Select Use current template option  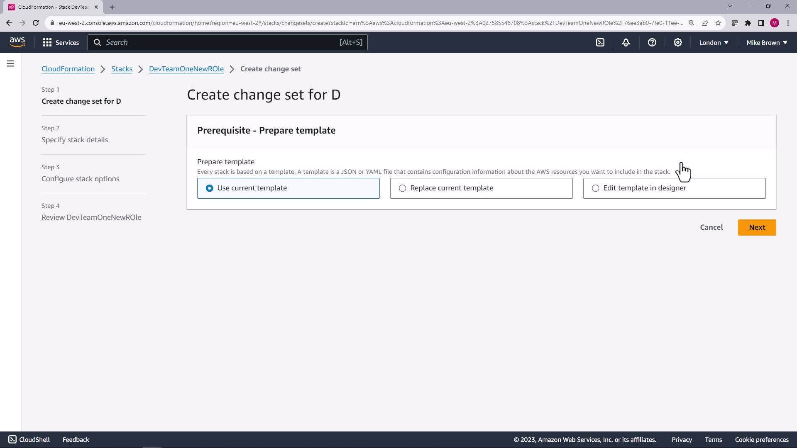coord(210,188)
